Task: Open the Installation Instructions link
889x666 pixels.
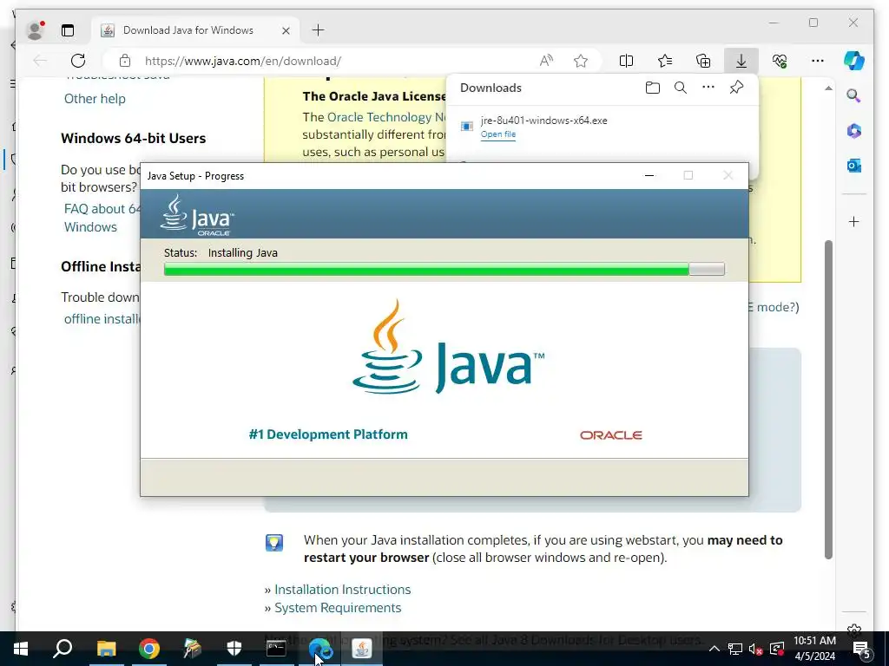Action: [342, 590]
